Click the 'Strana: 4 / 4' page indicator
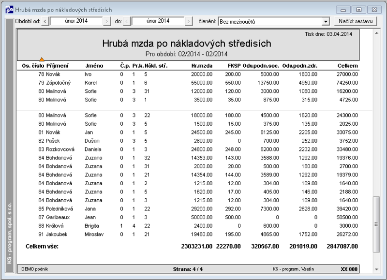The width and height of the screenshot is (387, 280). point(188,269)
